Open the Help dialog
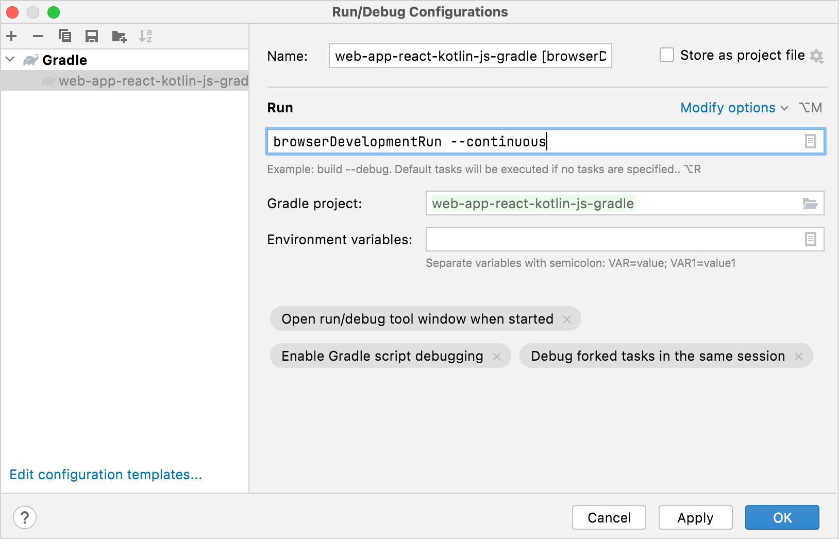The width and height of the screenshot is (839, 539). [24, 517]
